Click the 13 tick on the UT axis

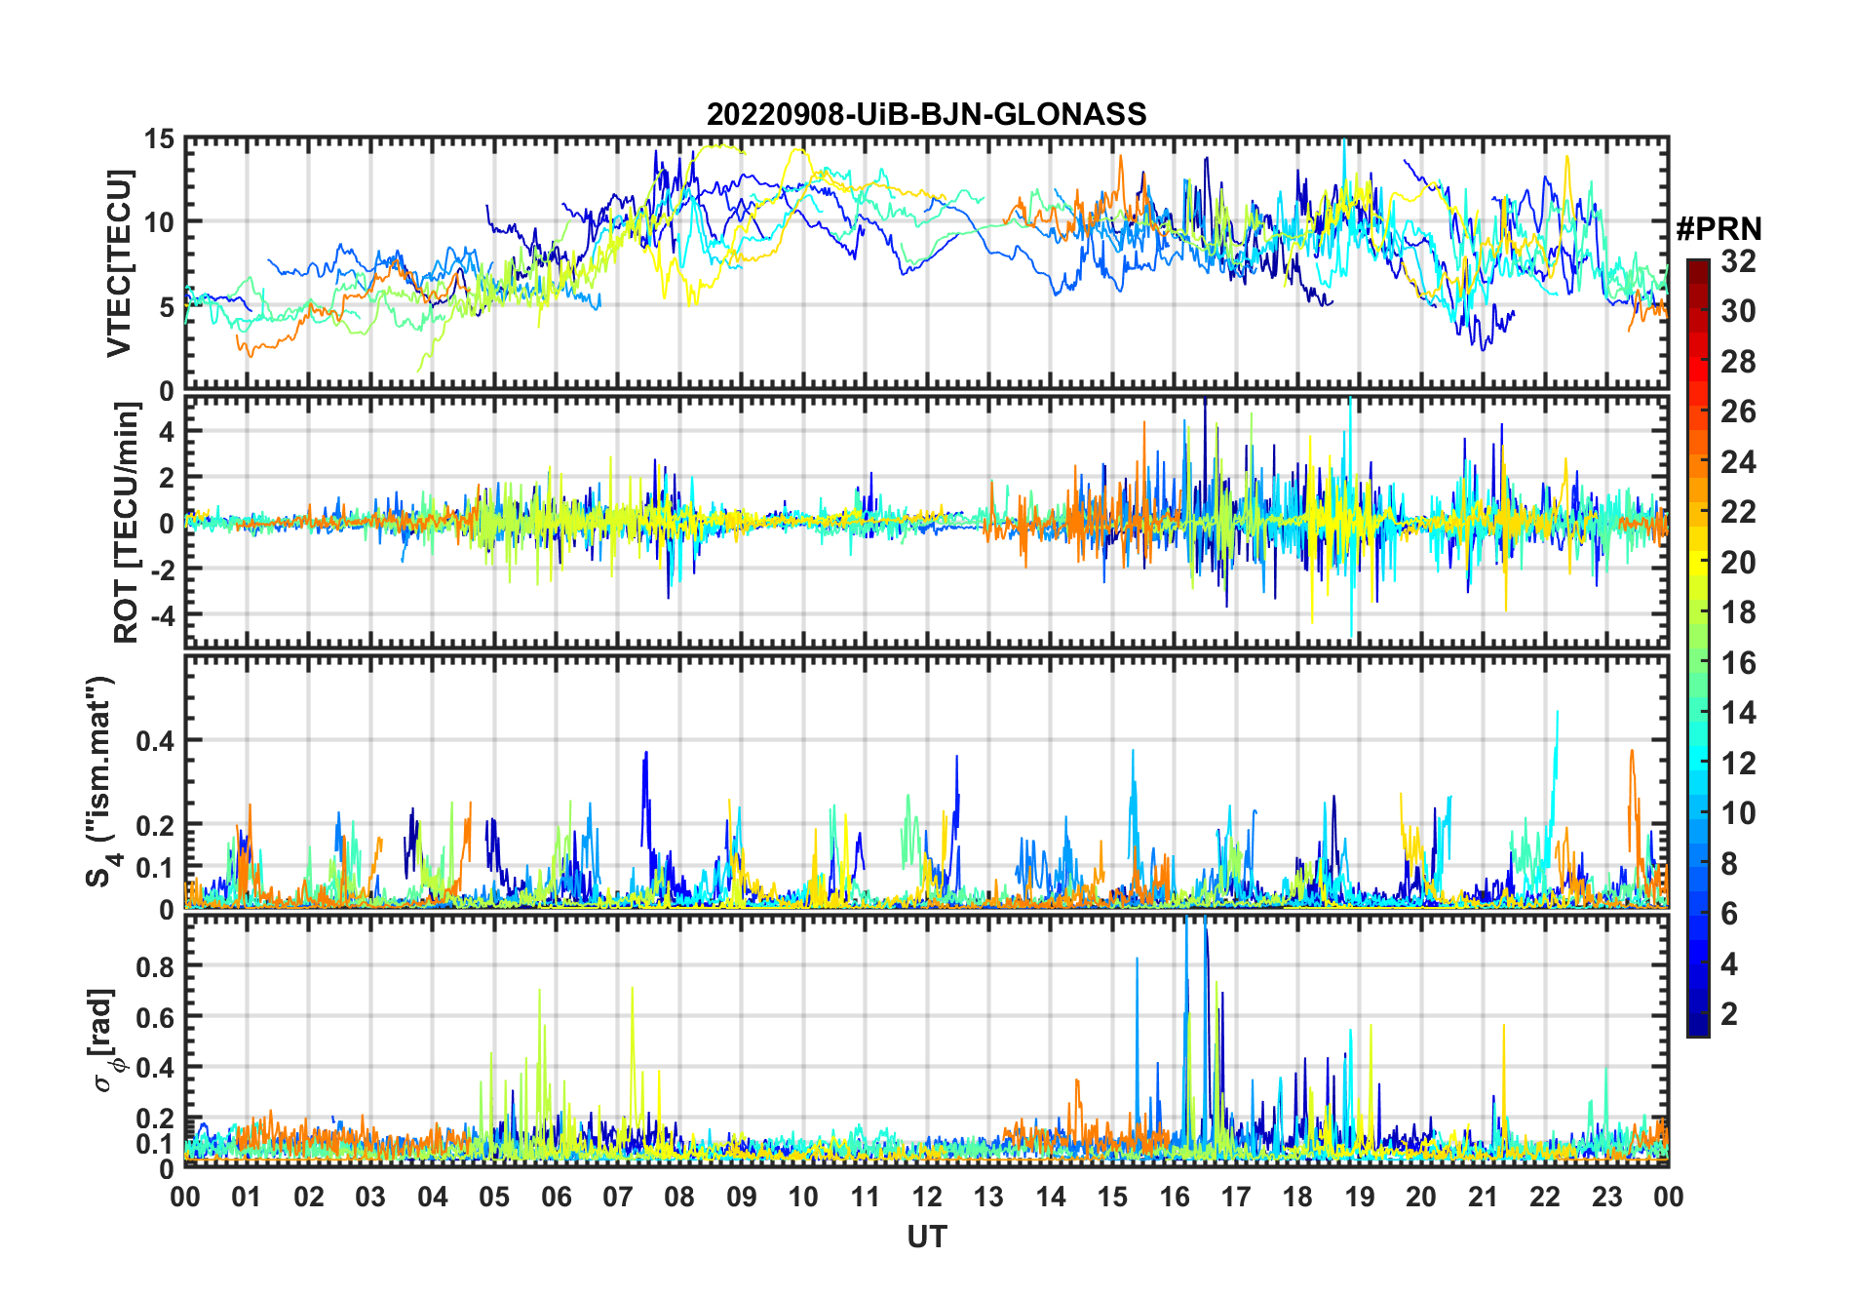click(x=988, y=1197)
